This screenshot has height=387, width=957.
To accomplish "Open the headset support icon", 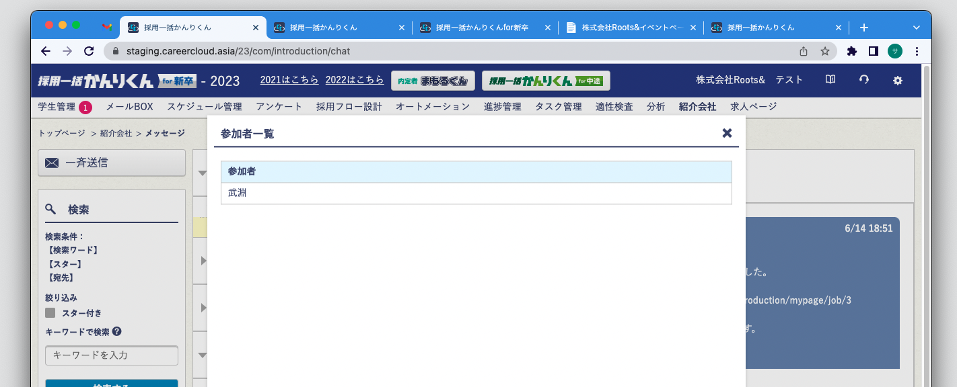I will (x=864, y=80).
